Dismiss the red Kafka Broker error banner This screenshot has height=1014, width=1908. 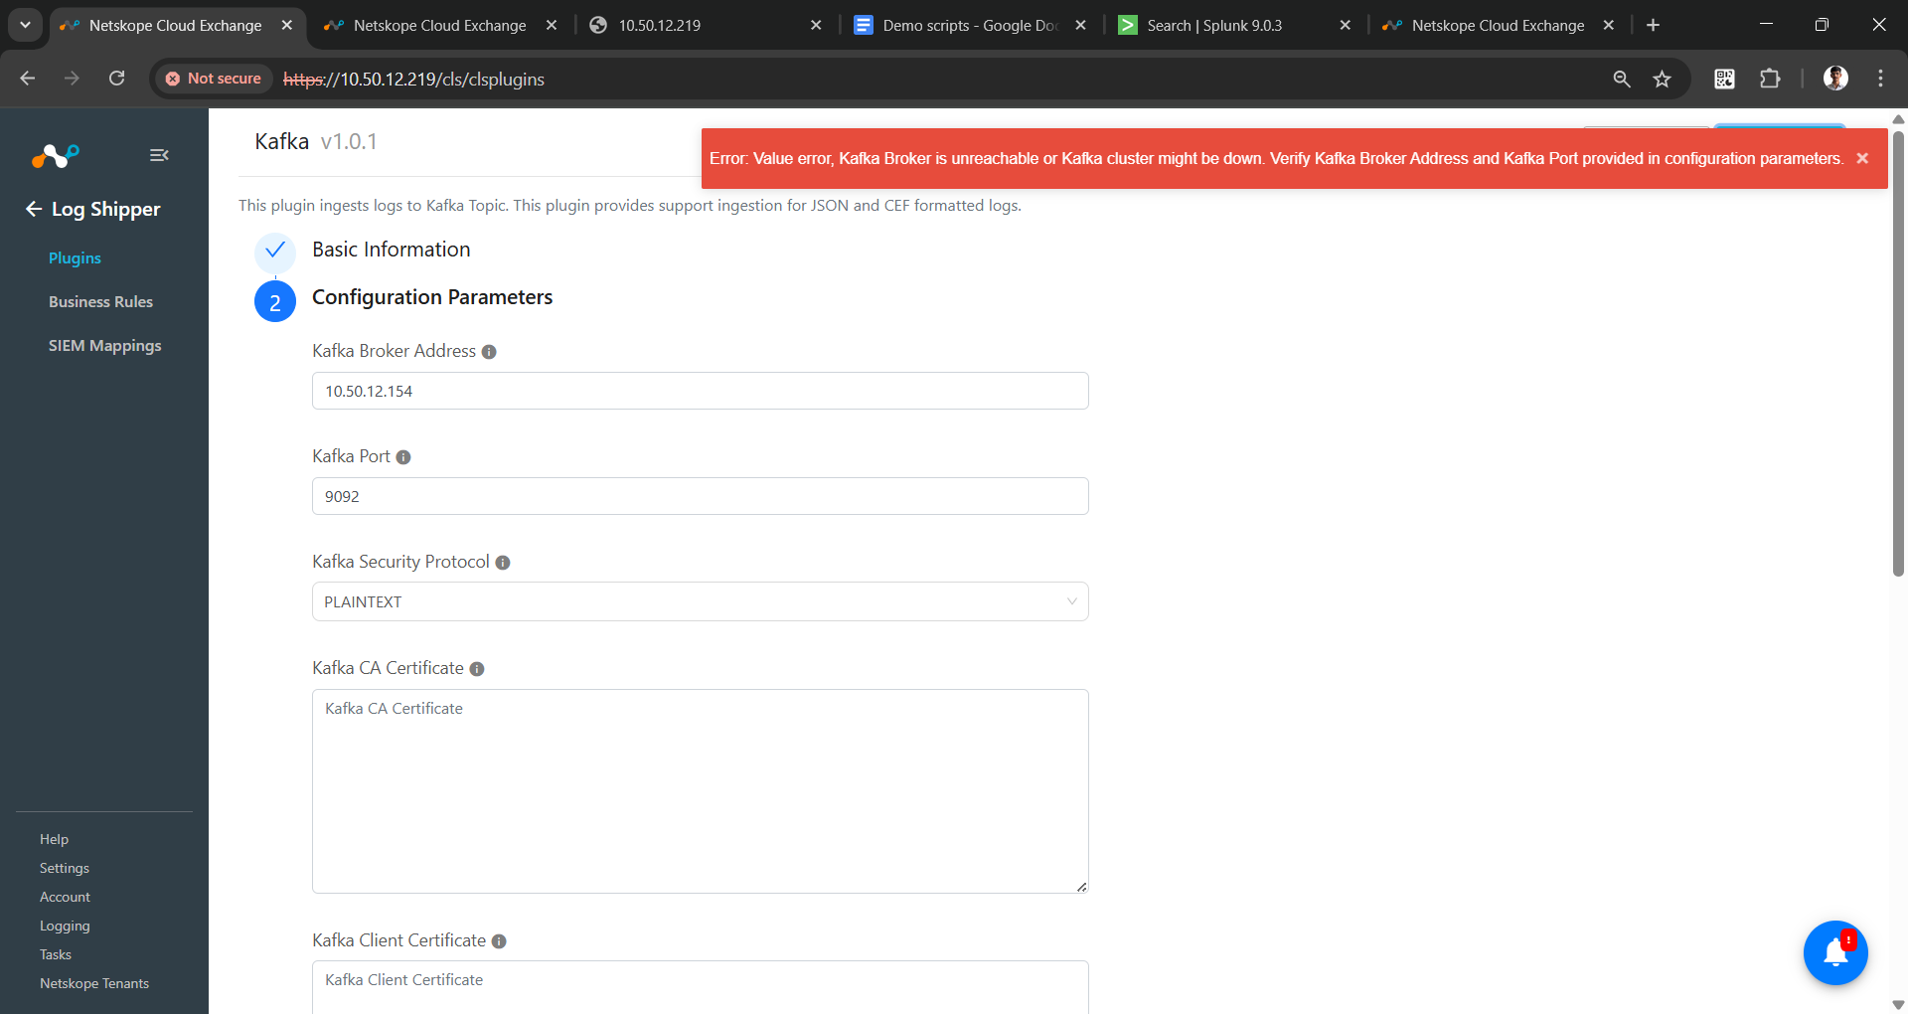(x=1862, y=158)
